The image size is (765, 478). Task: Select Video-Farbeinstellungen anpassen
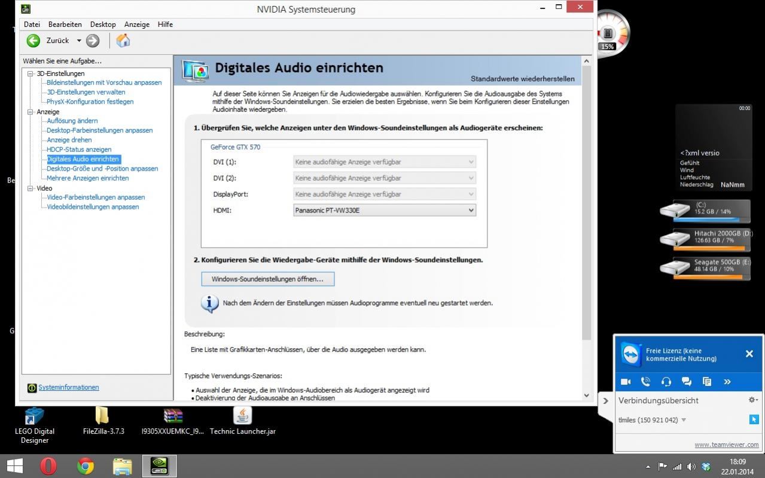coord(96,197)
